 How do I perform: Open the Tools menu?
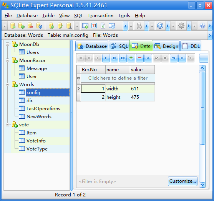point(124,16)
